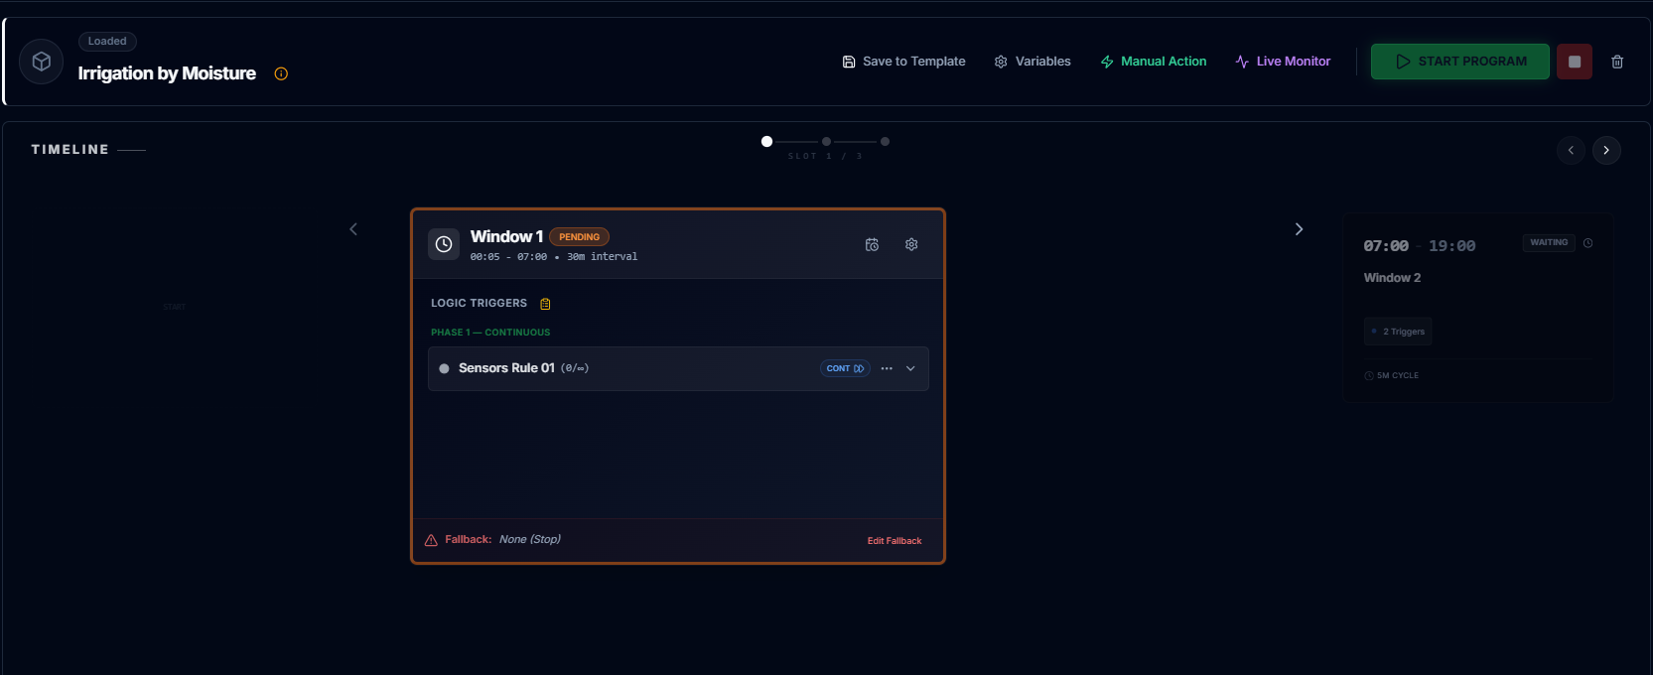Go to previous slot using the round header arrow

tap(1571, 150)
